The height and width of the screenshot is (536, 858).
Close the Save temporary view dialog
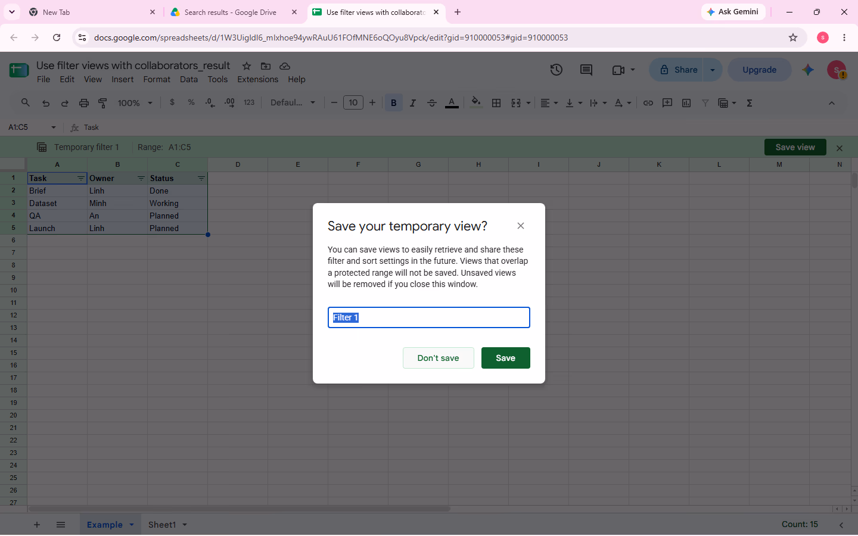(521, 226)
